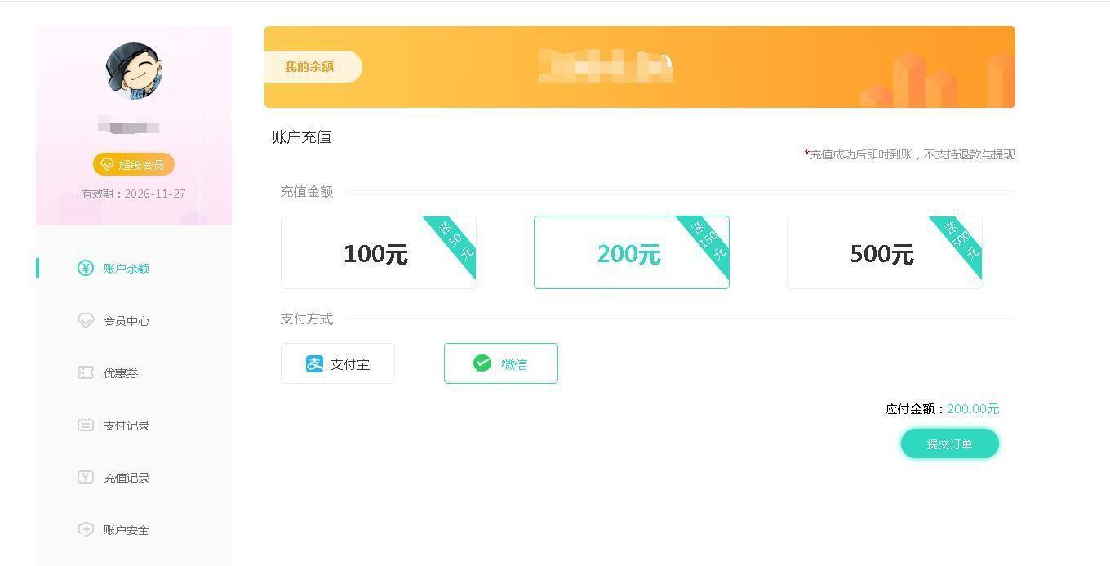Click the ticket icon beside 优惠券
The height and width of the screenshot is (566, 1110).
tap(86, 372)
